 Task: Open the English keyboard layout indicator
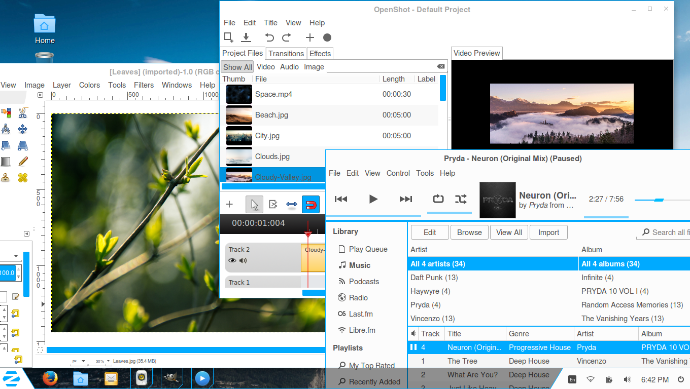[x=572, y=379]
